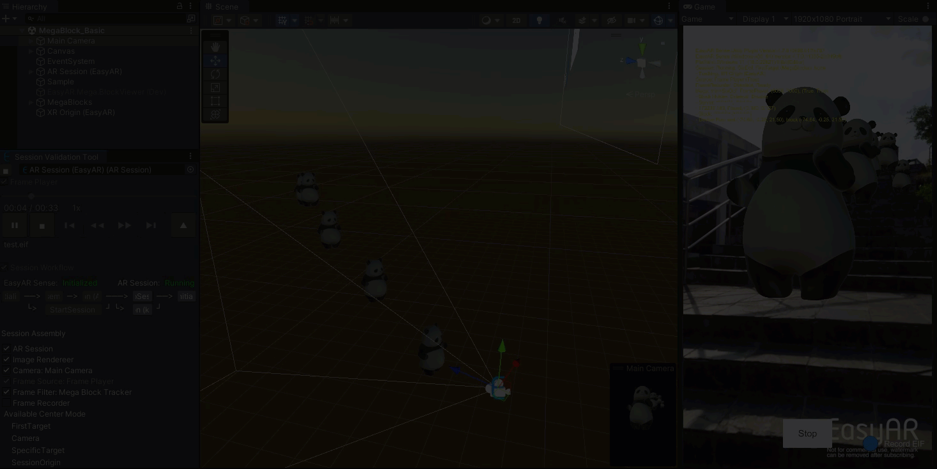Open Gizmos dropdown arrow
The height and width of the screenshot is (469, 937).
coord(670,20)
